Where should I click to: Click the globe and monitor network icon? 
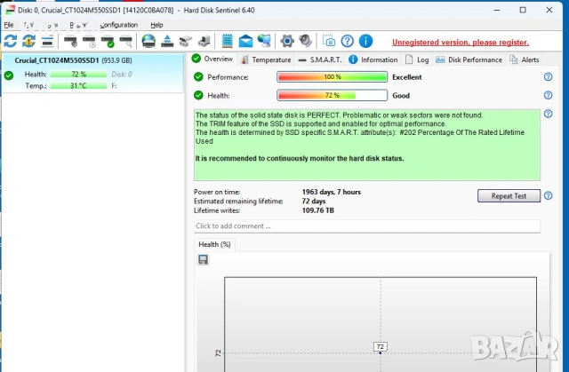click(264, 41)
